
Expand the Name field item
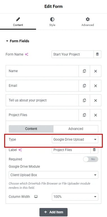(42, 71)
